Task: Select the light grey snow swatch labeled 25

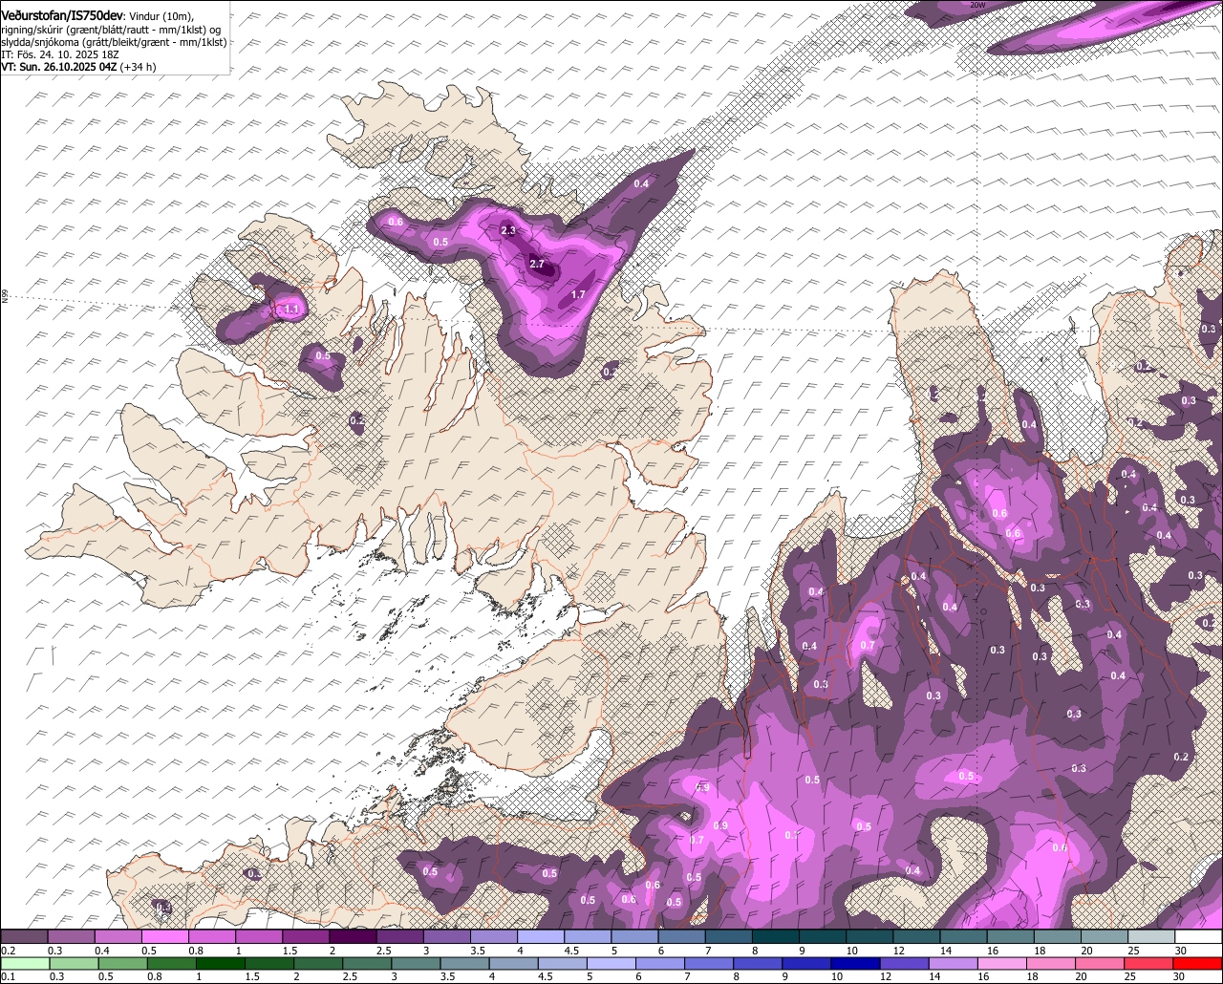Action: click(1152, 937)
